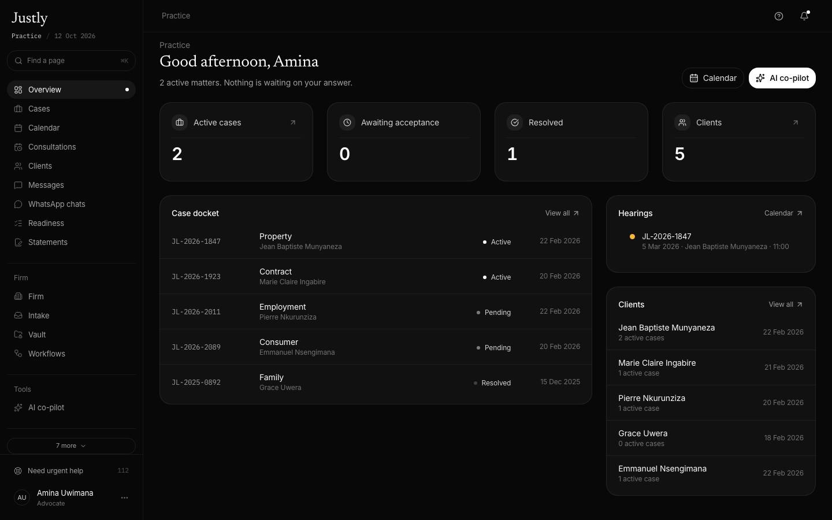Open the notifications bell

click(804, 16)
